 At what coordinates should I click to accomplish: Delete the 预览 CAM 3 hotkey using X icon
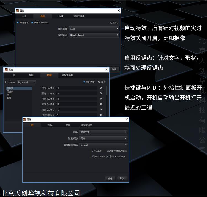pyautogui.click(x=101, y=99)
